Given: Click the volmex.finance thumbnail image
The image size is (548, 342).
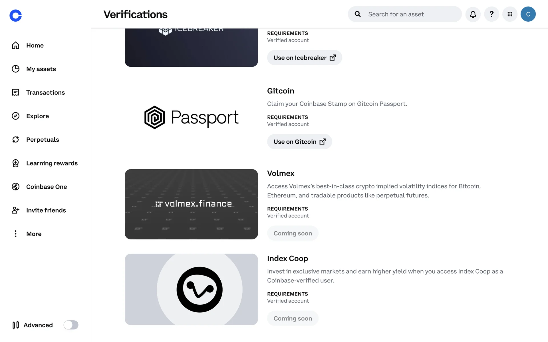Looking at the screenshot, I should (x=191, y=204).
